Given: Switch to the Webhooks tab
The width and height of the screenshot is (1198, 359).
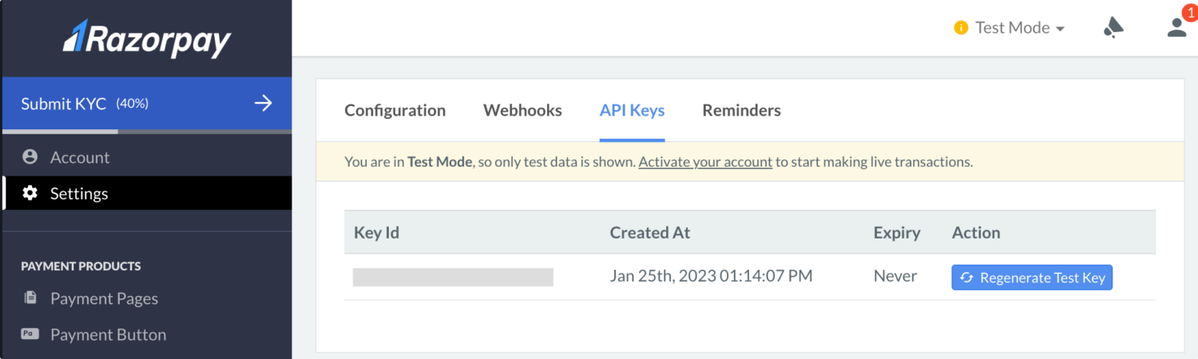Looking at the screenshot, I should pyautogui.click(x=522, y=110).
